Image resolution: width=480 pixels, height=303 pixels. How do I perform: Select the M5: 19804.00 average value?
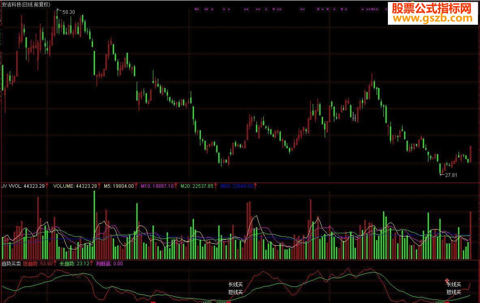(119, 186)
